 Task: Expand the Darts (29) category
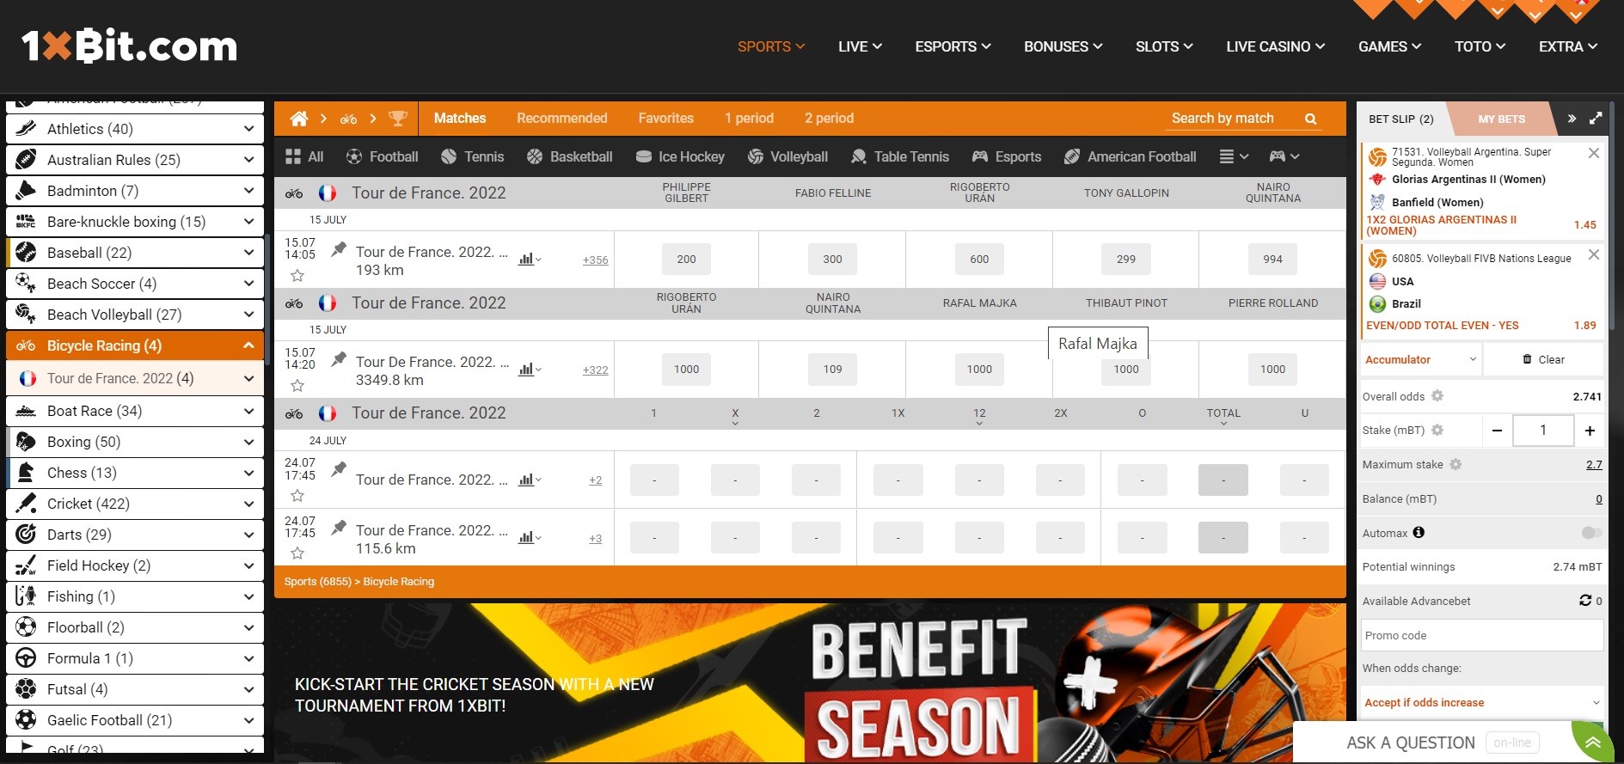click(x=135, y=535)
